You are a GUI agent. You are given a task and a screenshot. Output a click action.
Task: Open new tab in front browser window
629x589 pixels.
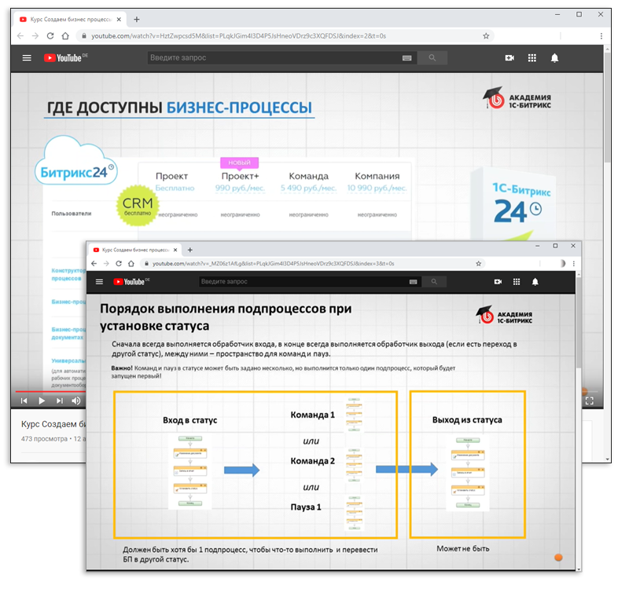190,250
